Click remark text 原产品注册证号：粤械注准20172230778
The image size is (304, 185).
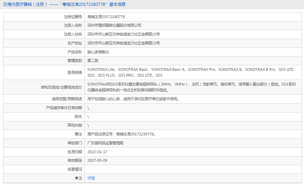point(121,134)
